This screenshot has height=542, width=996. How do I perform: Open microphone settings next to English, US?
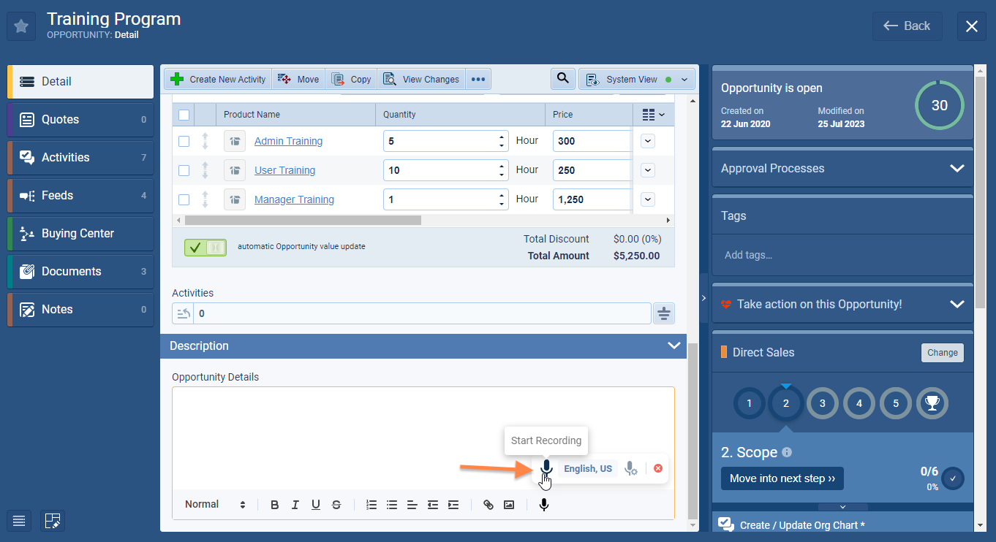(631, 469)
